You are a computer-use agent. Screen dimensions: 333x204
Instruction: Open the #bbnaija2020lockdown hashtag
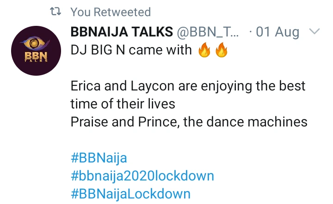[142, 176]
